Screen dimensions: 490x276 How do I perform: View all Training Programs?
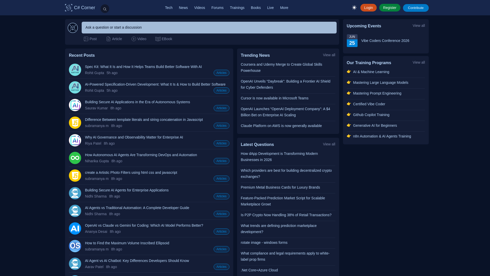(419, 62)
